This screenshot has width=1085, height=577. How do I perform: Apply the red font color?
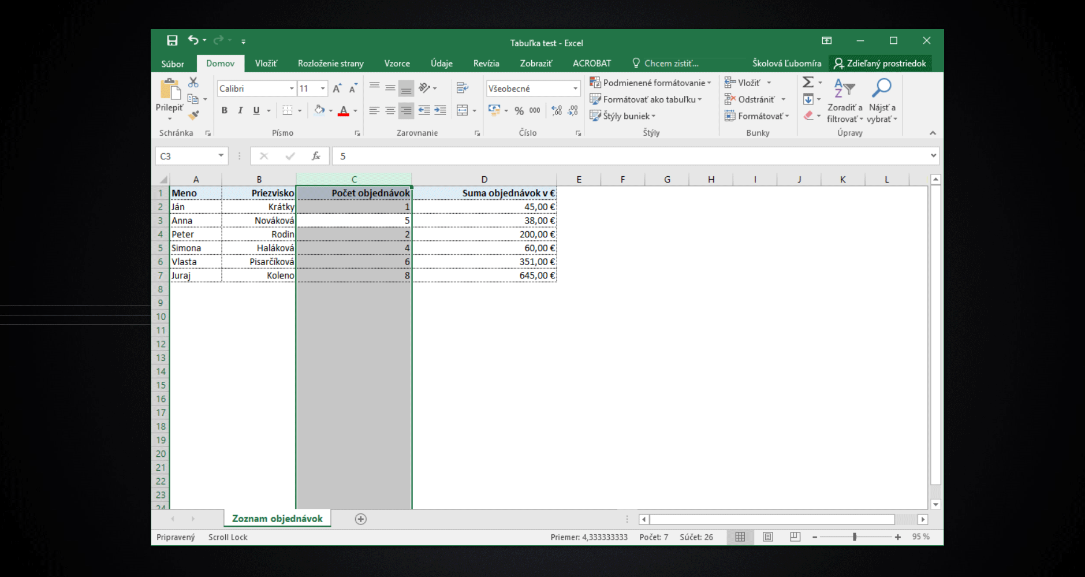click(344, 110)
